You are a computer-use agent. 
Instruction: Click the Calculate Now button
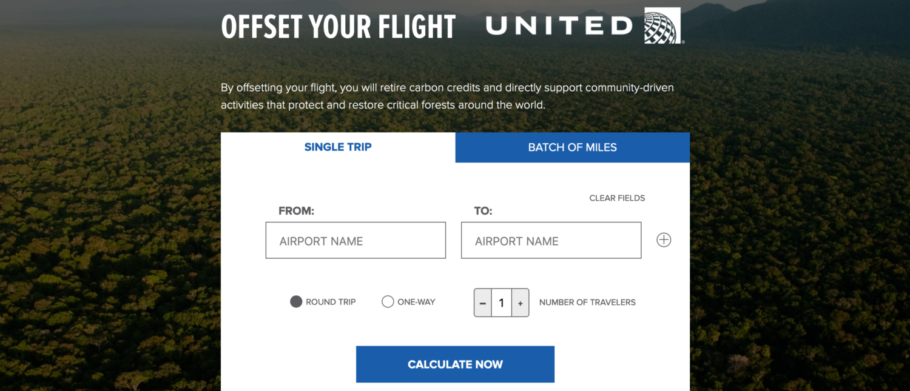click(x=455, y=364)
